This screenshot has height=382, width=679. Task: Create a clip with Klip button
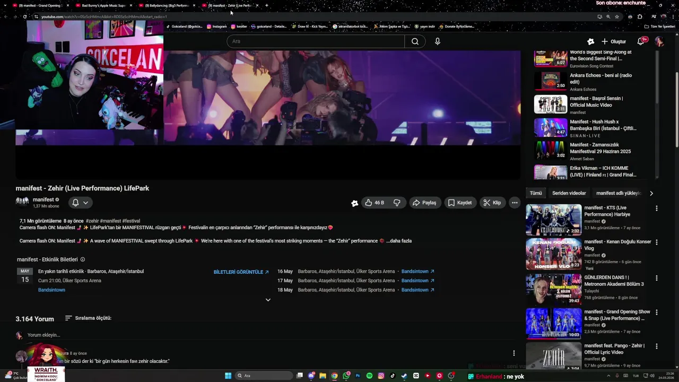492,203
